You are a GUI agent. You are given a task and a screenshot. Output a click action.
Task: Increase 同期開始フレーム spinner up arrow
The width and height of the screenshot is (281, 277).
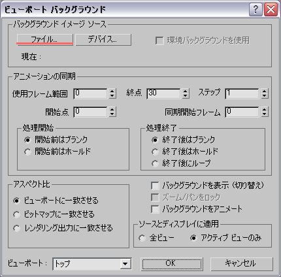pyautogui.click(x=265, y=109)
